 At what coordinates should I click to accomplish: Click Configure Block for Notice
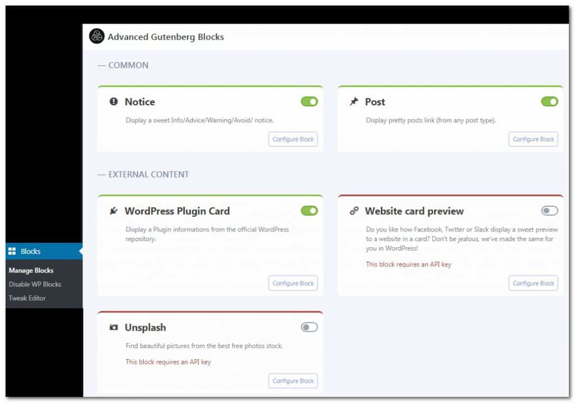tap(293, 139)
